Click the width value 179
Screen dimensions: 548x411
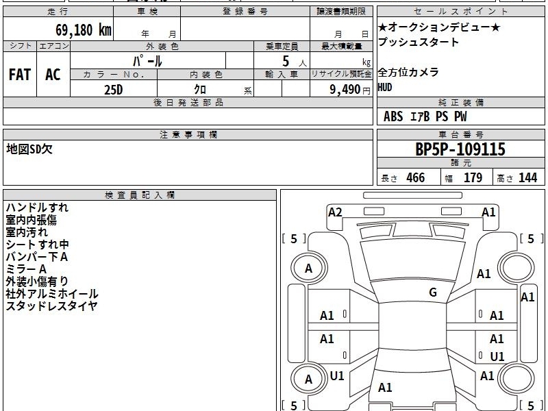[473, 177]
